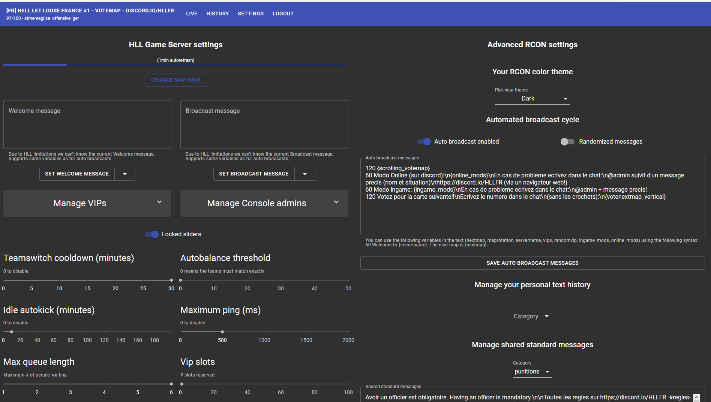Open the HISTORY menu
The width and height of the screenshot is (711, 402).
click(x=217, y=13)
